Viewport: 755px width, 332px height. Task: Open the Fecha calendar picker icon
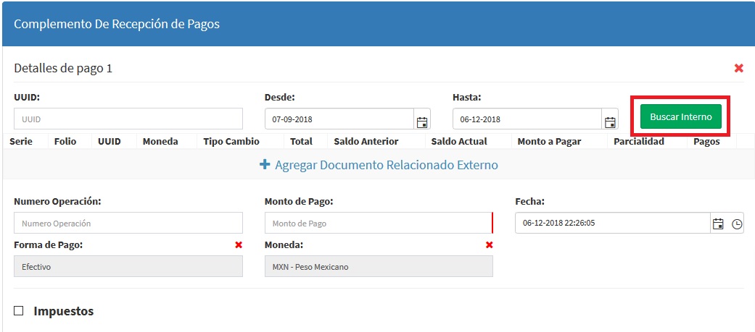coord(718,224)
